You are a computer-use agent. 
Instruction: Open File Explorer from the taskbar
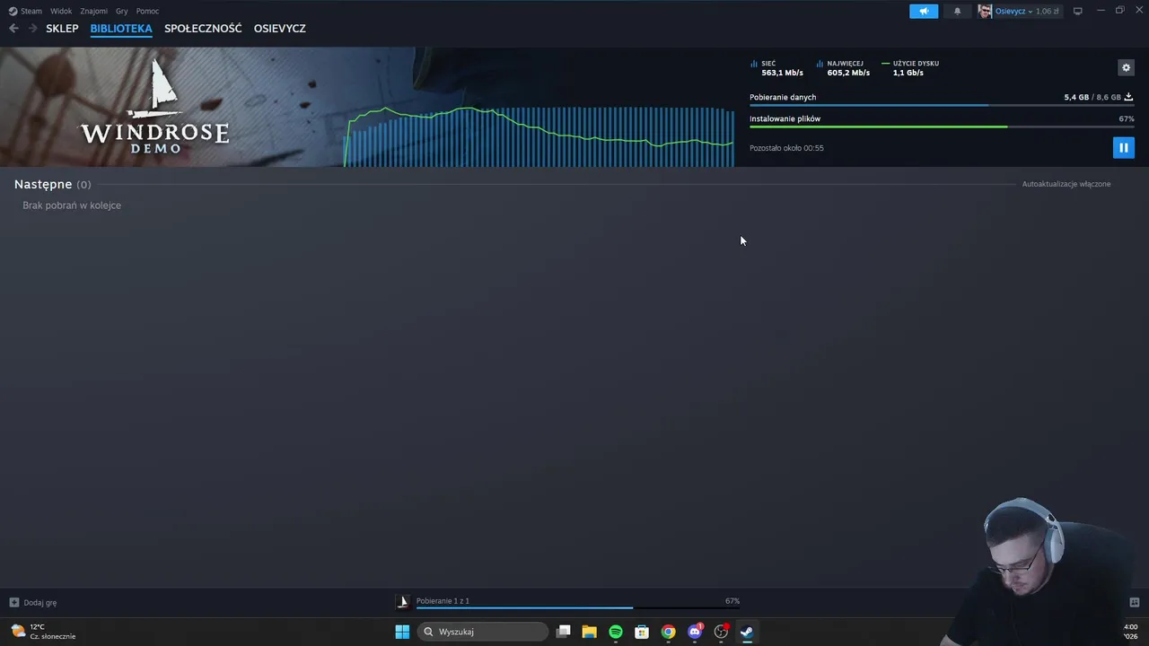589,632
